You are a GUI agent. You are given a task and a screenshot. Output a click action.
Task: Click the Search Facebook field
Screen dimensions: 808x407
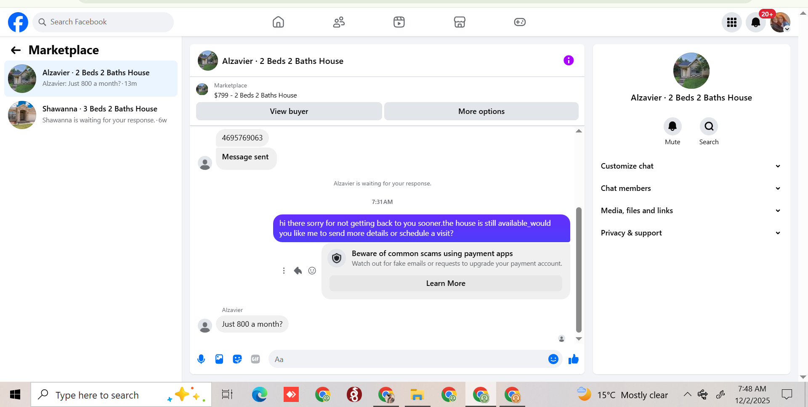coord(103,22)
